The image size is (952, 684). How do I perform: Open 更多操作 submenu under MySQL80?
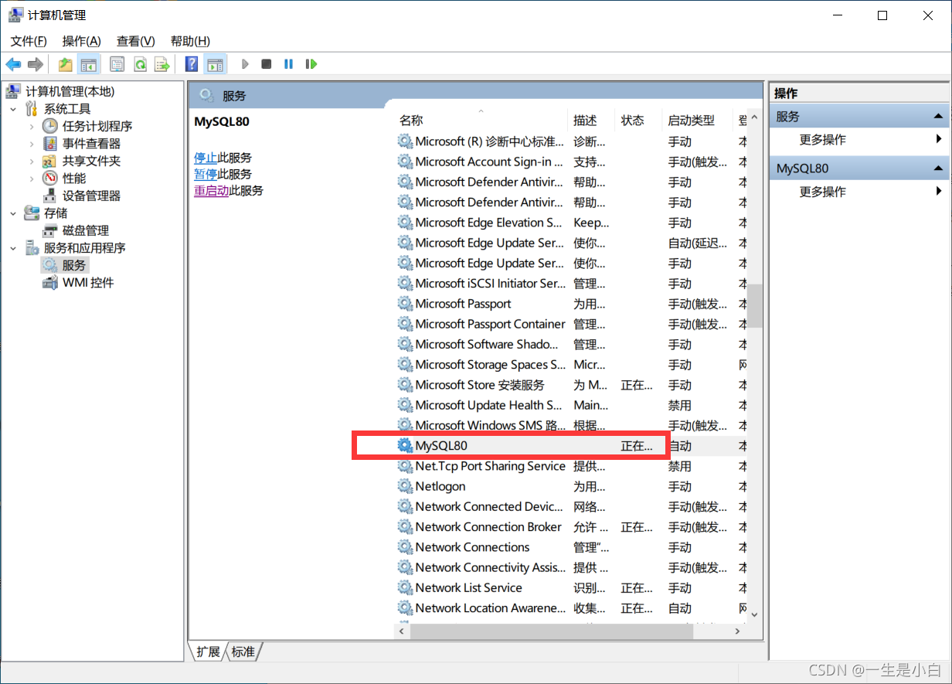pos(858,192)
